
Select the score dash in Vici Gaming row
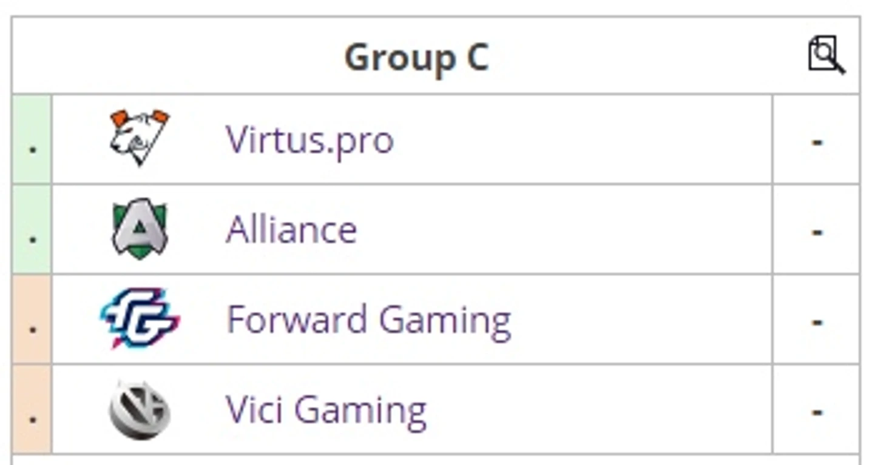[817, 412]
